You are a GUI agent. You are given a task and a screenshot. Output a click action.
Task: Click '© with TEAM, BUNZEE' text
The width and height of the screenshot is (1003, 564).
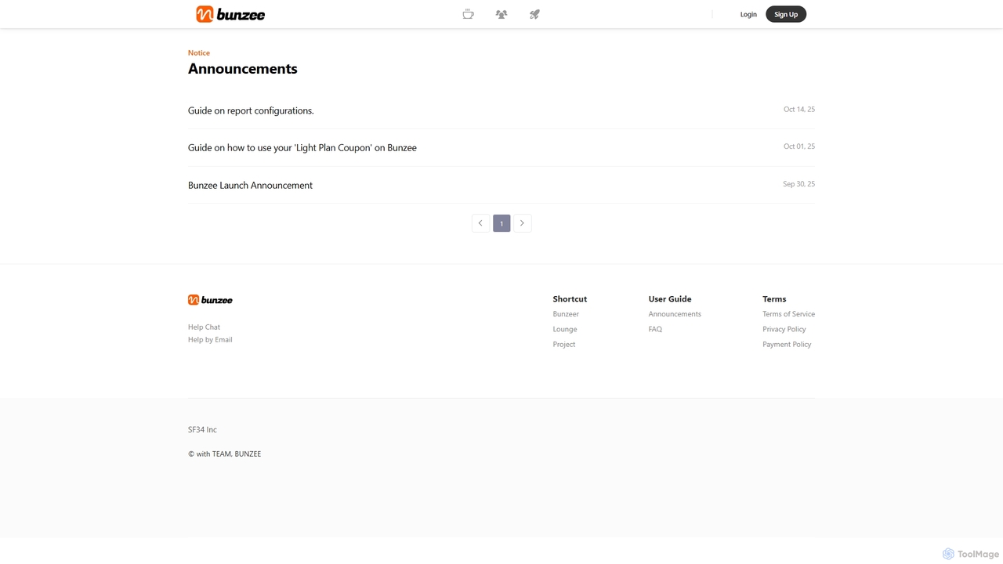[225, 454]
